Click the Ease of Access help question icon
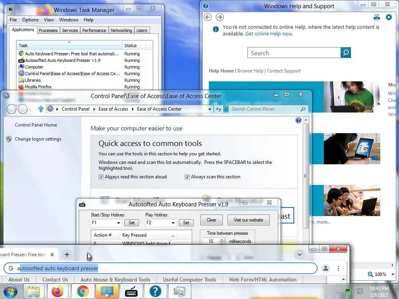Image resolution: width=399 pixels, height=299 pixels. (298, 120)
